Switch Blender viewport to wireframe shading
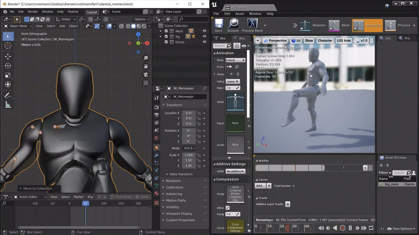 pos(128,26)
